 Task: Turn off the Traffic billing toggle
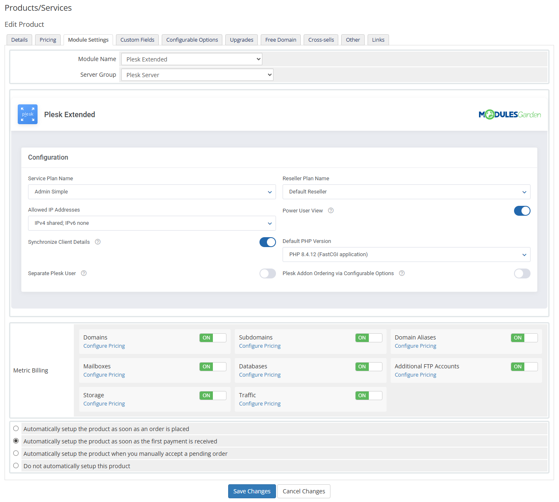pos(368,395)
